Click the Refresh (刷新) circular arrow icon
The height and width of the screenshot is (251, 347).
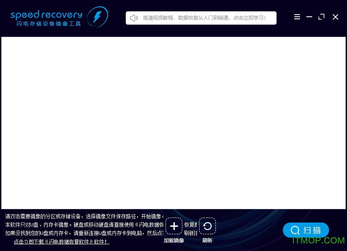[x=207, y=226]
